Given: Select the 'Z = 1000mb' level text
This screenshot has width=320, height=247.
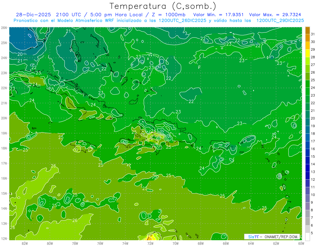Looking at the screenshot, I should point(168,15).
